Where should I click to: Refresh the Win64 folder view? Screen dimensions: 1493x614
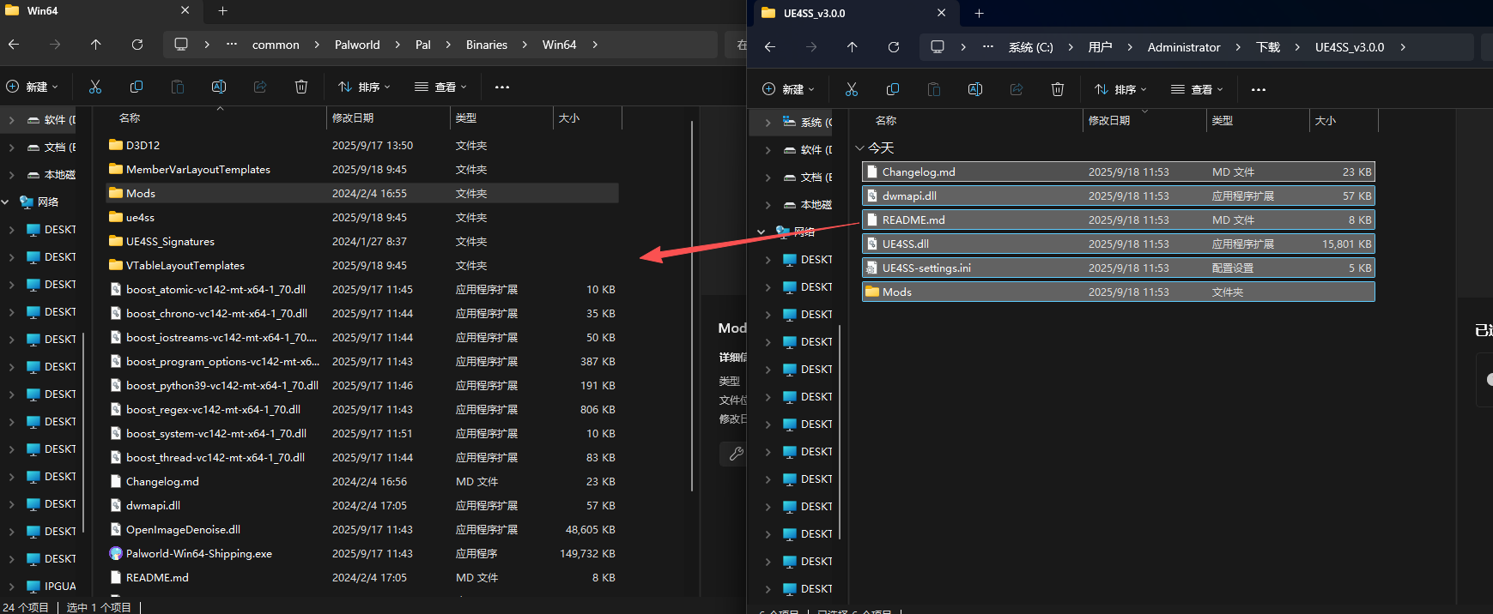coord(137,45)
